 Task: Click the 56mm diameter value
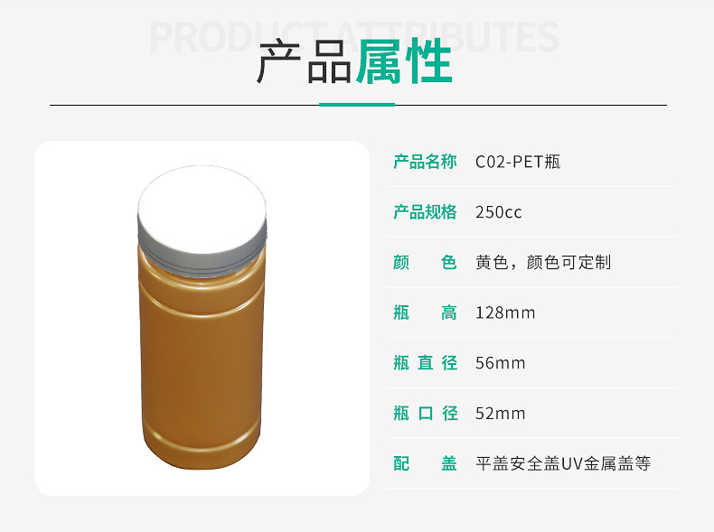tap(501, 363)
